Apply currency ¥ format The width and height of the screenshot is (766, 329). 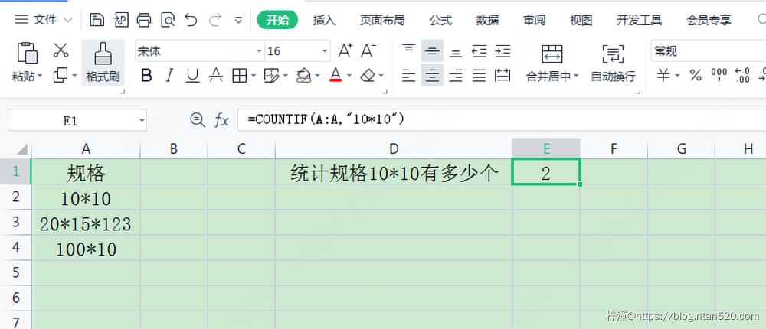tap(663, 76)
